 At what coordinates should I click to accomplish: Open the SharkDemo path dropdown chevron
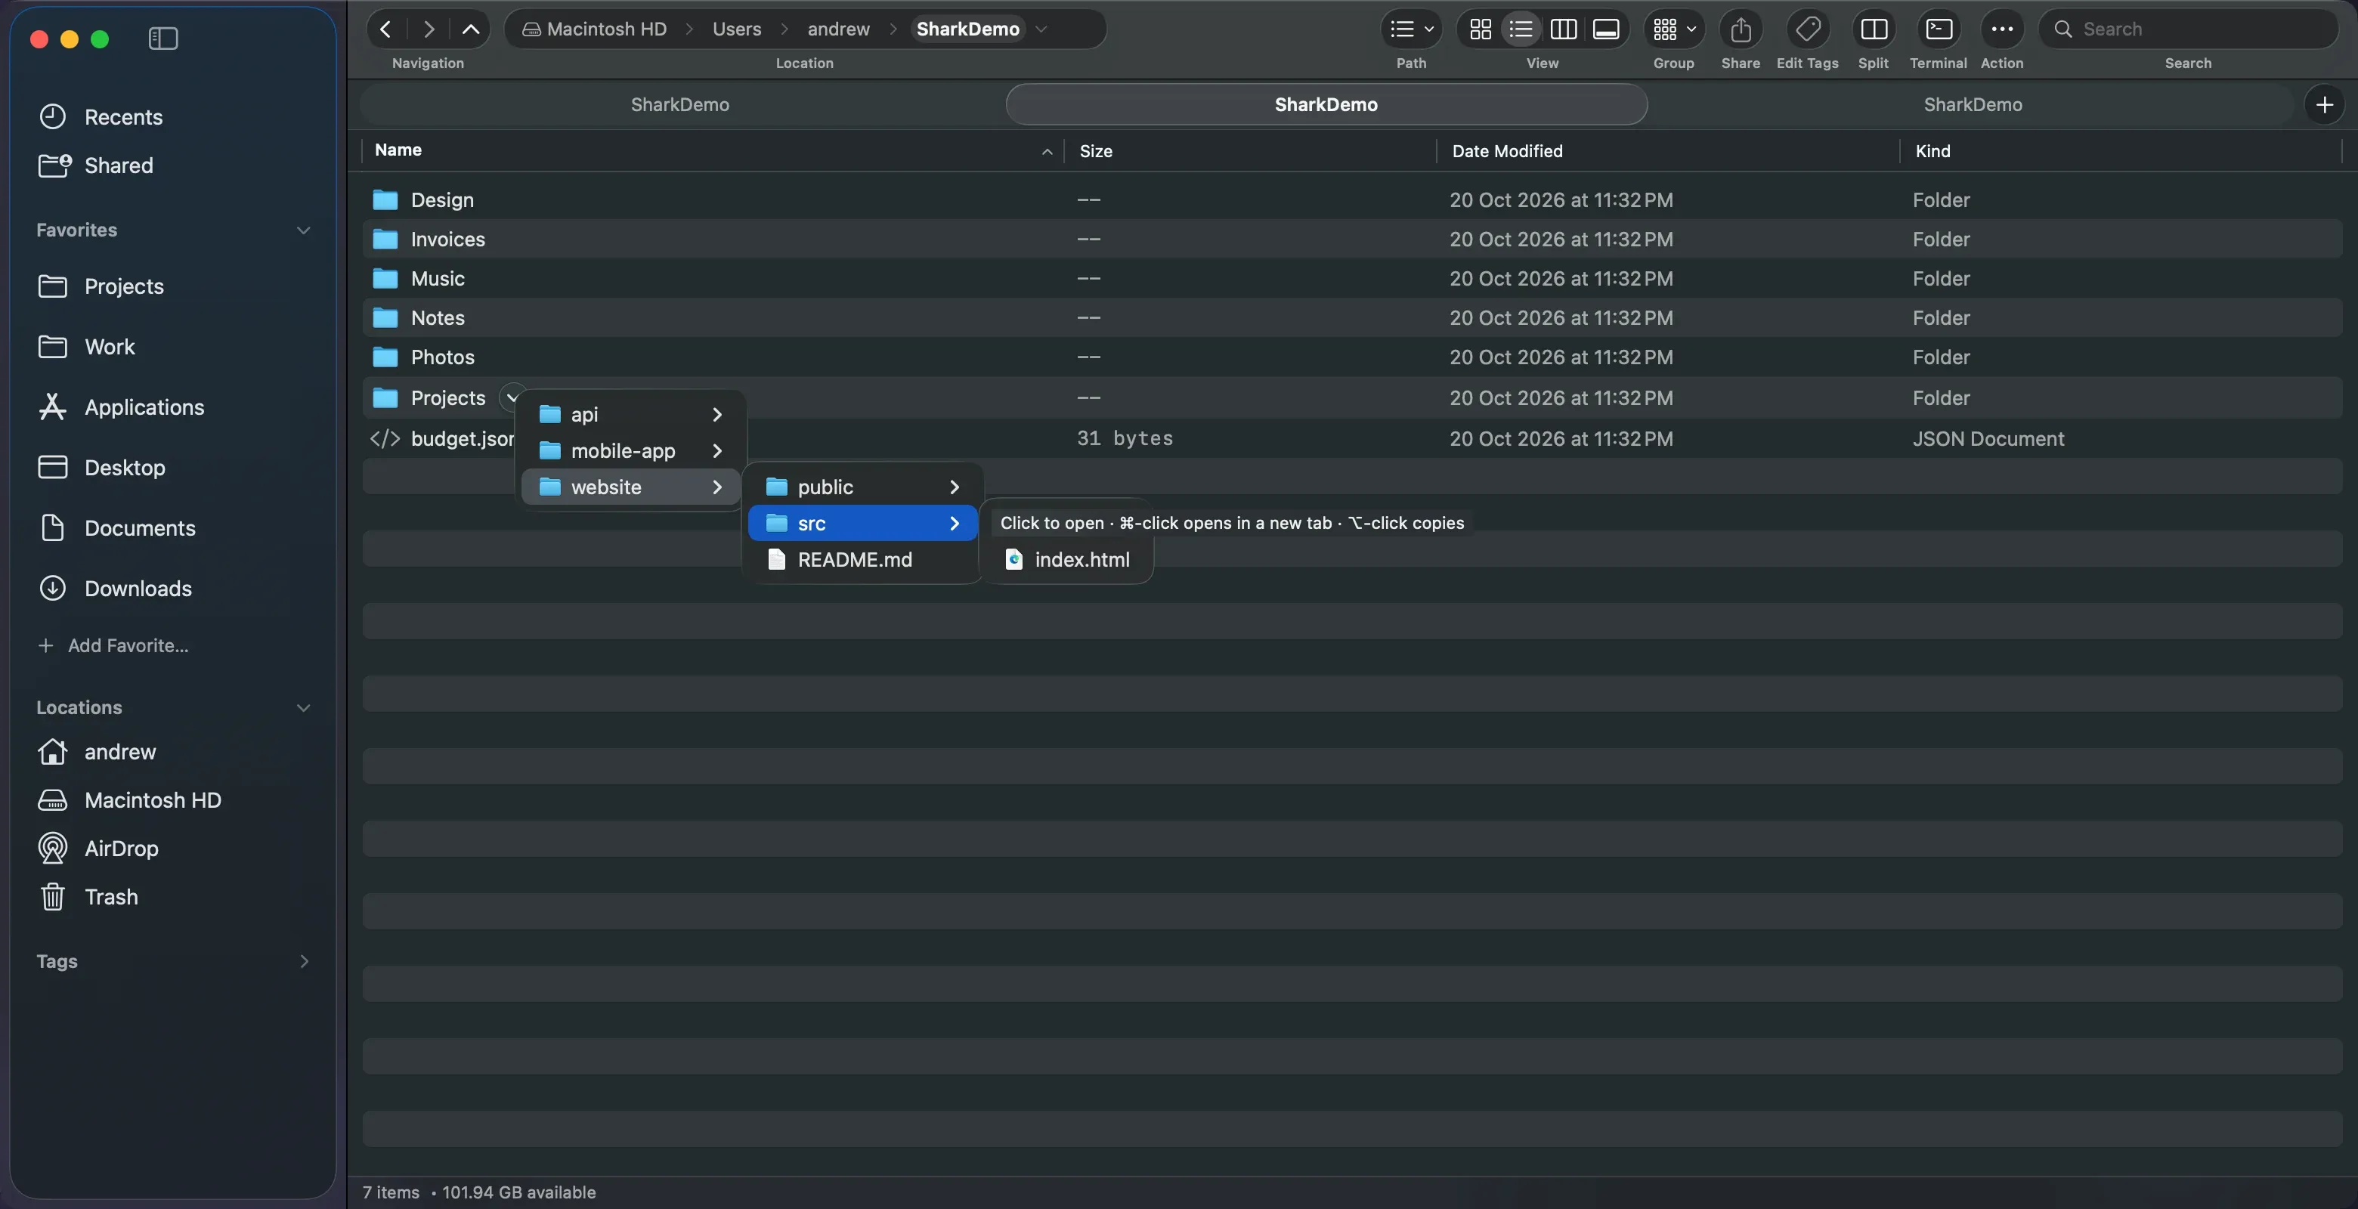1041,29
